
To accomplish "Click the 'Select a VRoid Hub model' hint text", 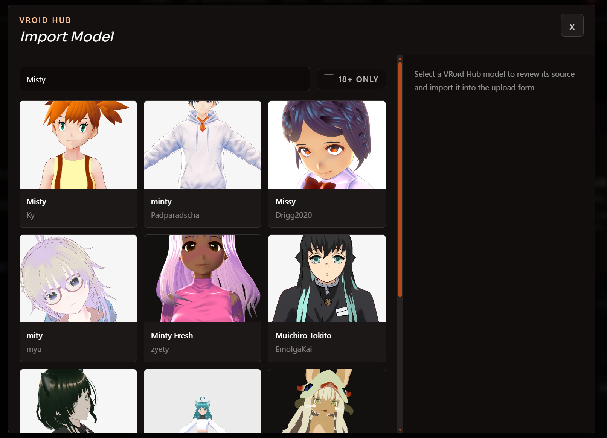I will [494, 81].
